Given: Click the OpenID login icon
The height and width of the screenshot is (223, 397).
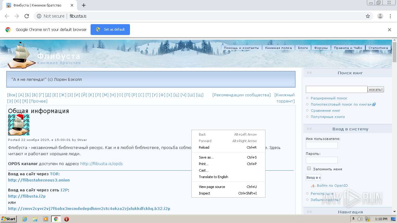Looking at the screenshot, I should click(313, 186).
